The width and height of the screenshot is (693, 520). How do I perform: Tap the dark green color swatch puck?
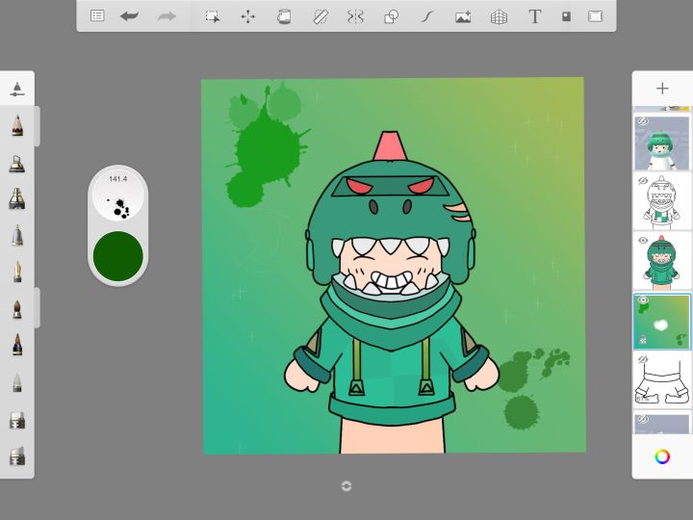(x=117, y=254)
